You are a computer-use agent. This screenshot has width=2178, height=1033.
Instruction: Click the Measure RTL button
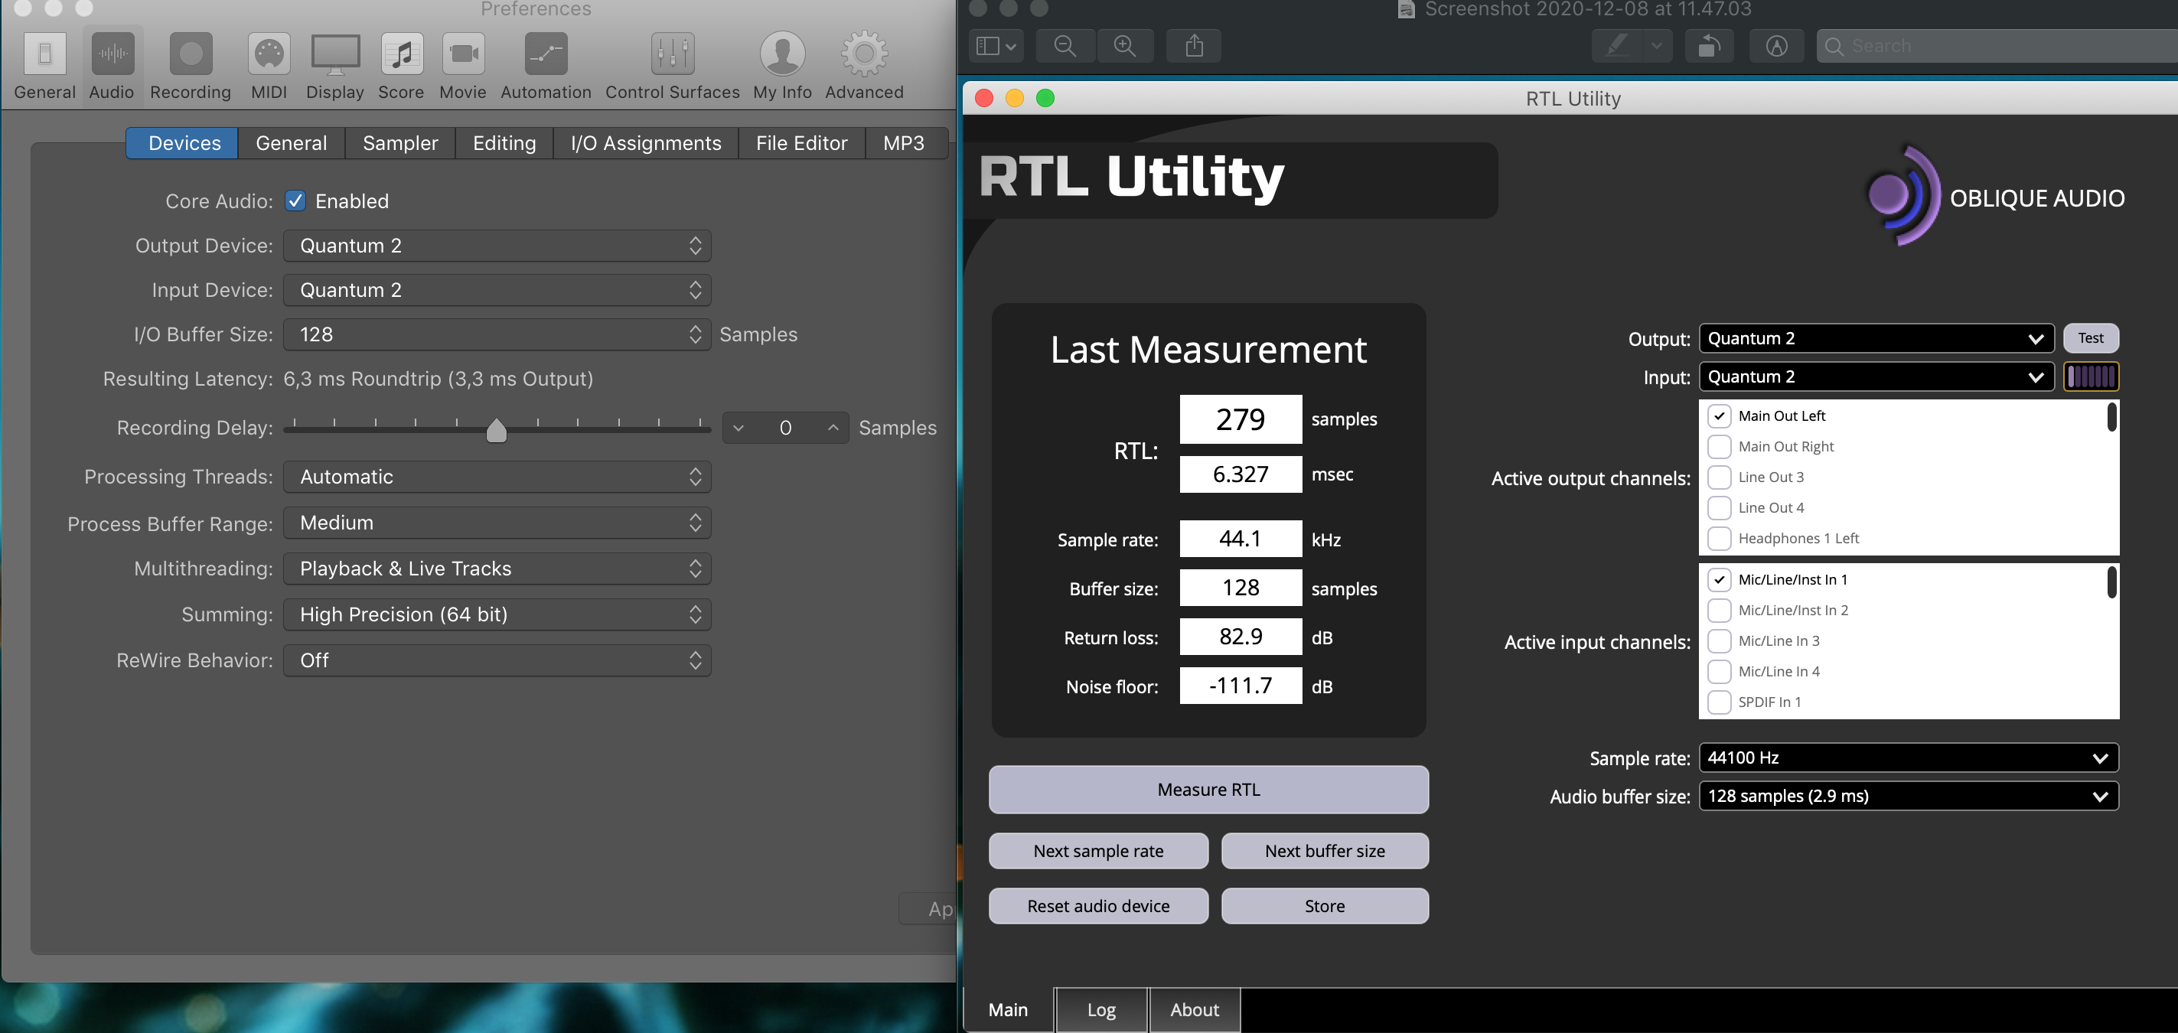click(1208, 790)
